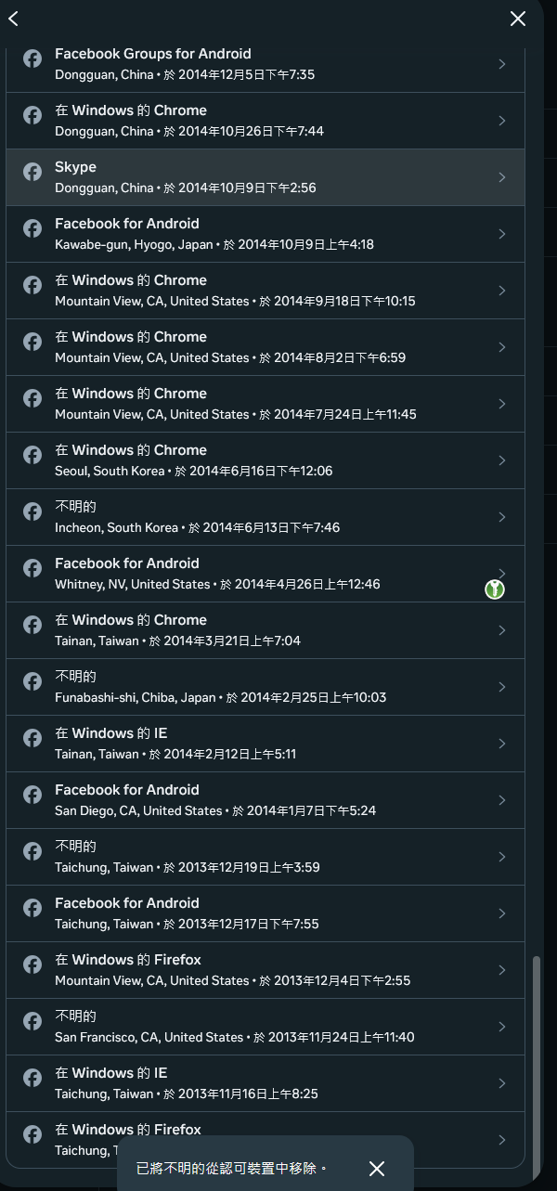Click Facebook icon beside Facebook Groups for Android
557x1191 pixels.
[32, 58]
